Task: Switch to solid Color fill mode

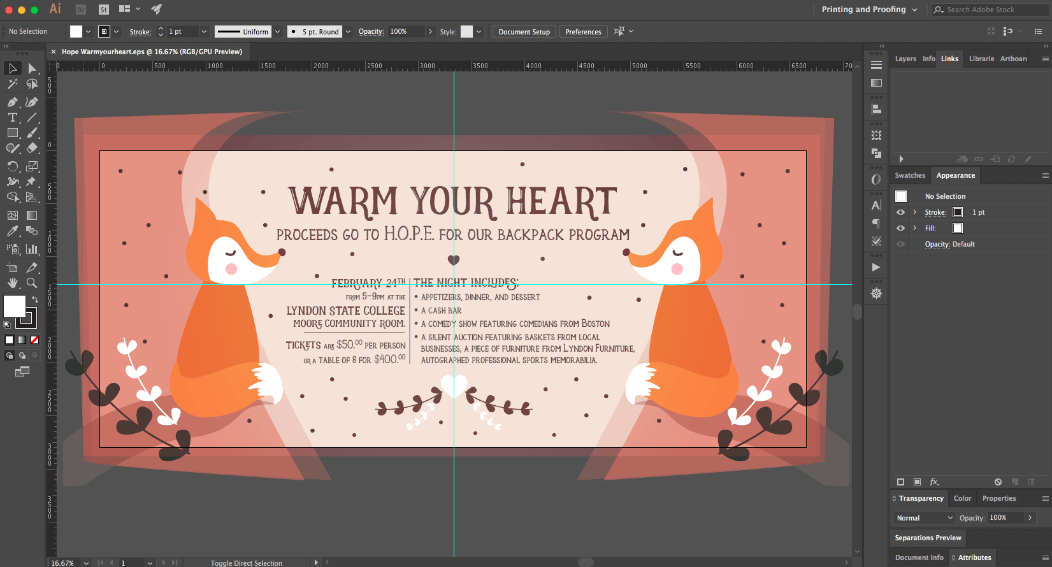Action: pyautogui.click(x=9, y=340)
